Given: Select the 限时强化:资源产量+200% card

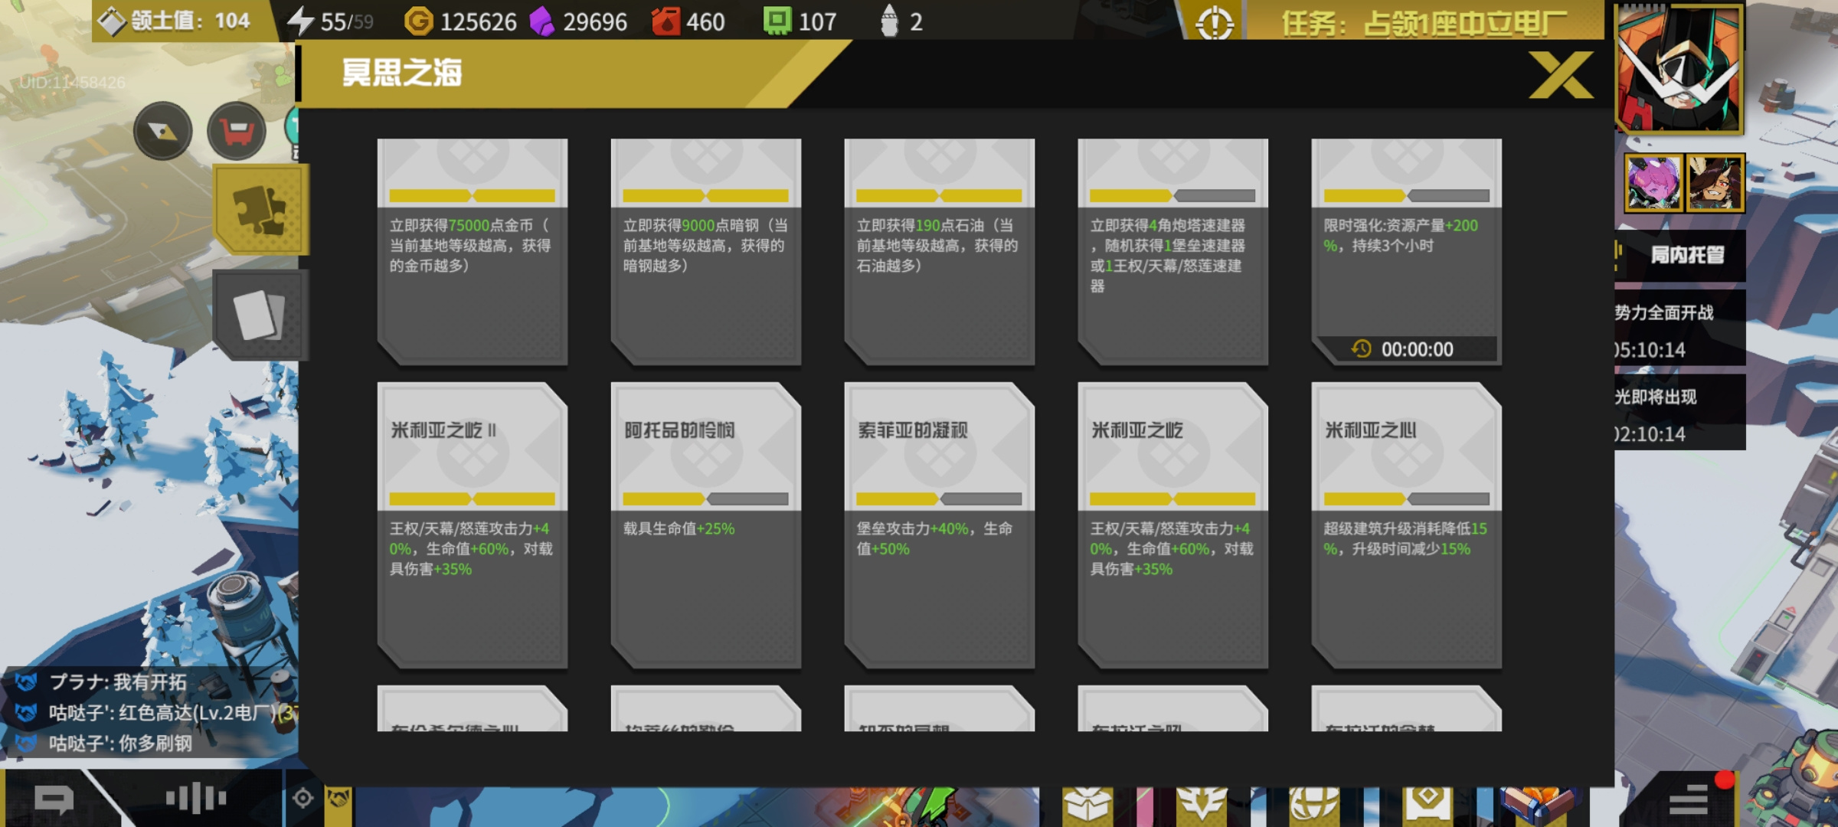Looking at the screenshot, I should (x=1407, y=252).
